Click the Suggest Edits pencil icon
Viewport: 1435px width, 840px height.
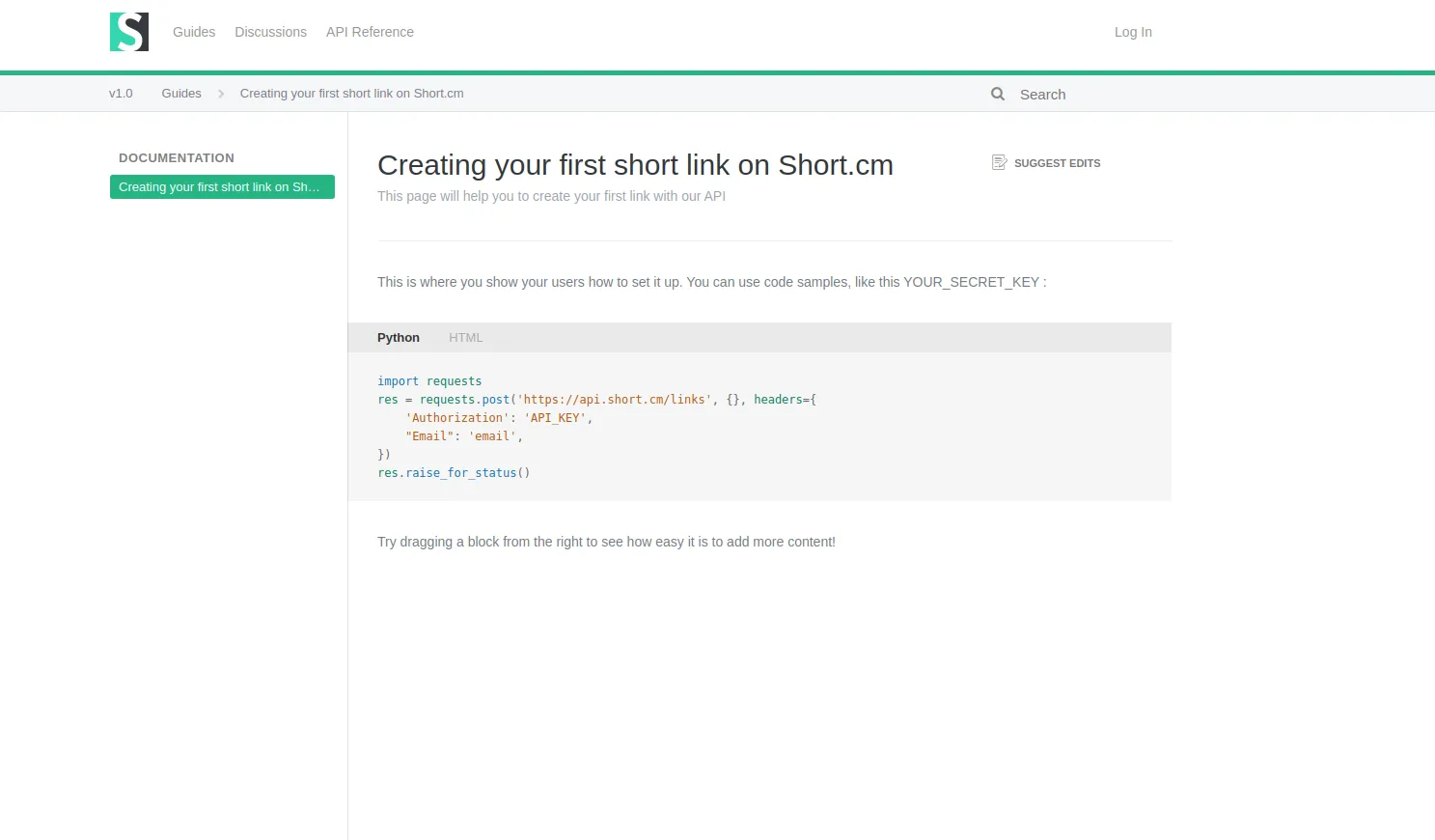point(999,162)
